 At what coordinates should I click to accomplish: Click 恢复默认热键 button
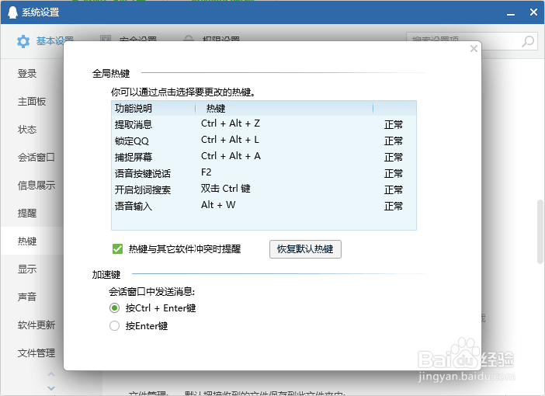coord(305,249)
